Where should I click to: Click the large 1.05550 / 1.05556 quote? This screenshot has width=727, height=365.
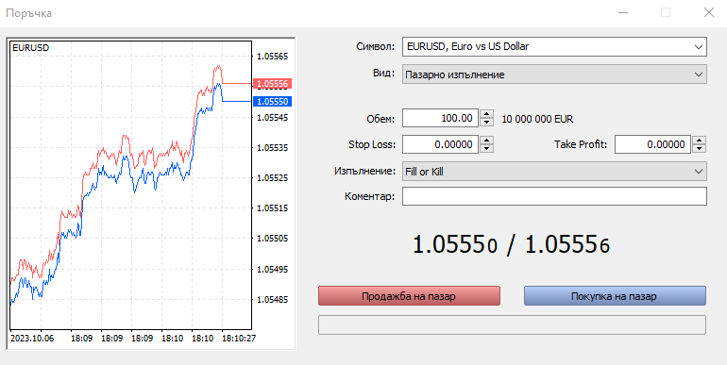tap(511, 244)
